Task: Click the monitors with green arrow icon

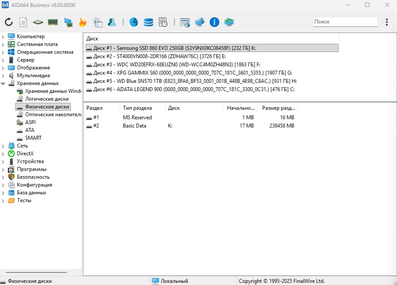Action: [x=229, y=22]
